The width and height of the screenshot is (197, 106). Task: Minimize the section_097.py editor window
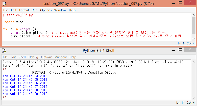point(173,3)
